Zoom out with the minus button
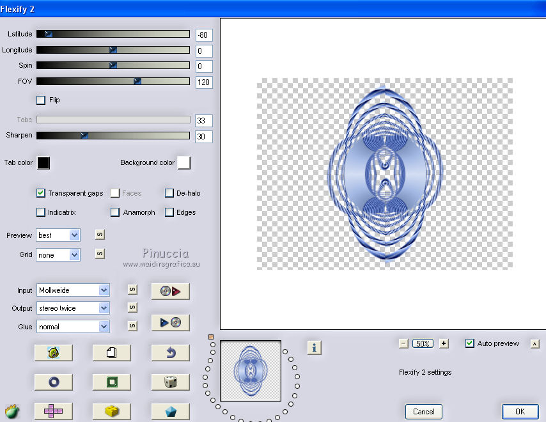Image resolution: width=546 pixels, height=422 pixels. (403, 343)
